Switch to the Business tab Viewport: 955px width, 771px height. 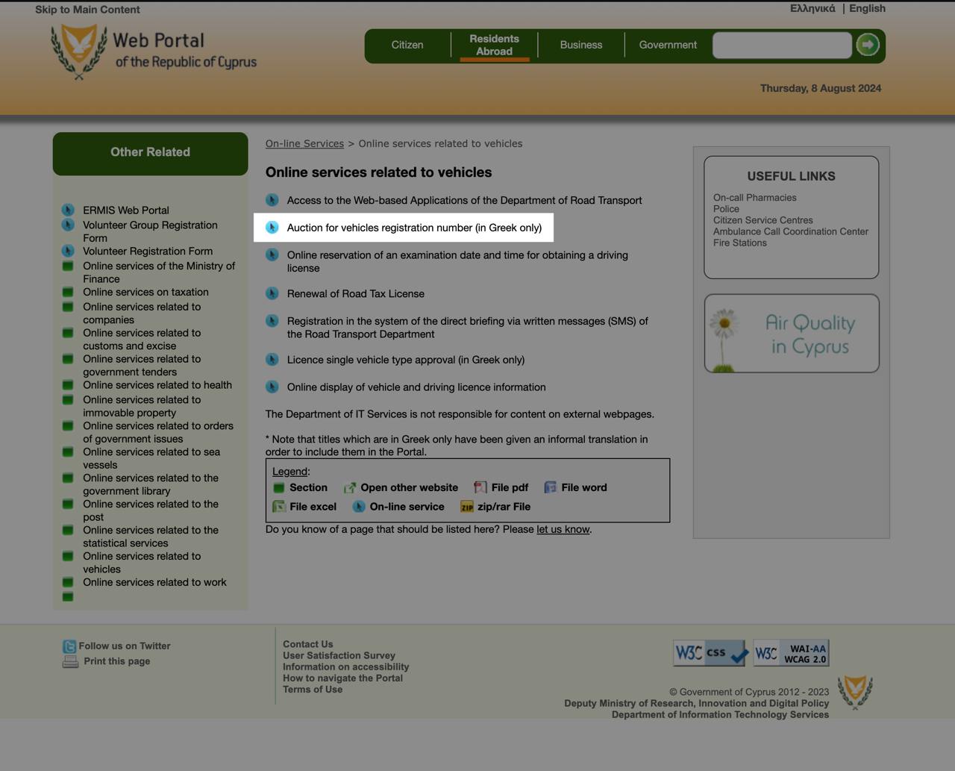click(x=580, y=45)
